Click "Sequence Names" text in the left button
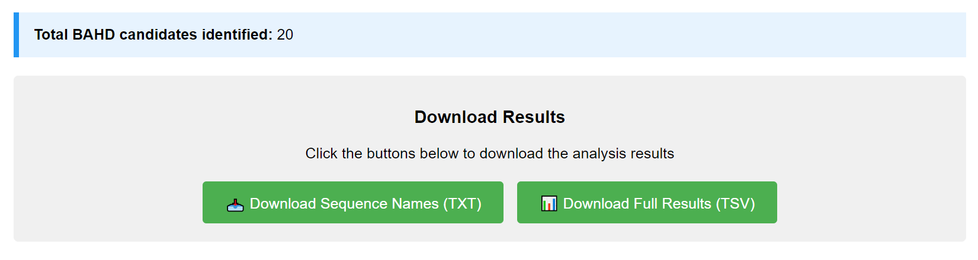Screen dimensions: 978x260 pyautogui.click(x=379, y=204)
